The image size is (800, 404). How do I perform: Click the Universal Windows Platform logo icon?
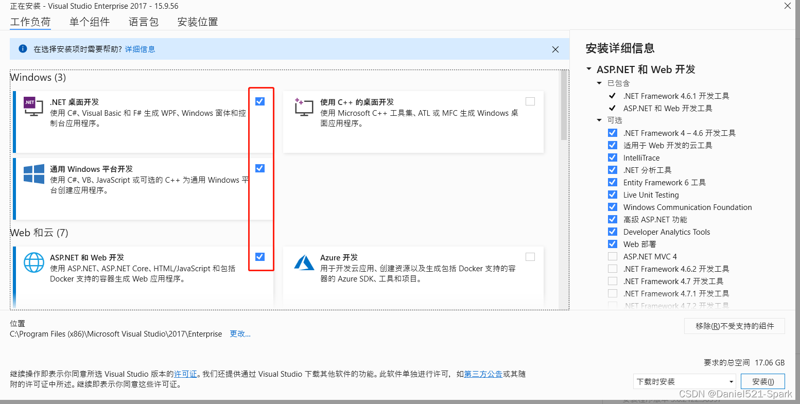click(x=34, y=174)
